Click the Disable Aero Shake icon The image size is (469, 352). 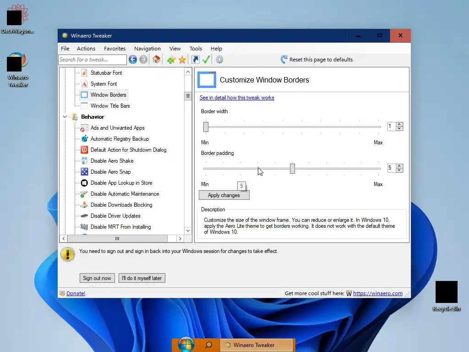pyautogui.click(x=84, y=161)
